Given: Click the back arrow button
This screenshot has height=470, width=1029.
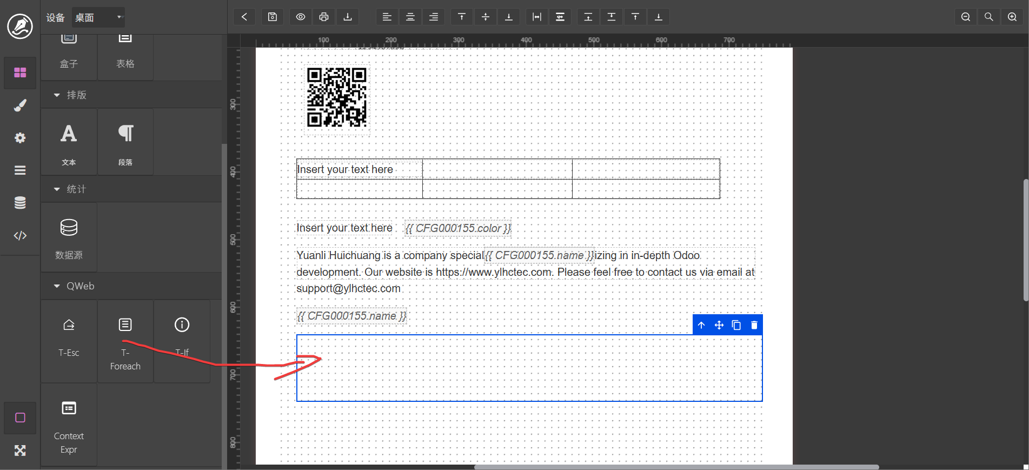Looking at the screenshot, I should pyautogui.click(x=244, y=17).
